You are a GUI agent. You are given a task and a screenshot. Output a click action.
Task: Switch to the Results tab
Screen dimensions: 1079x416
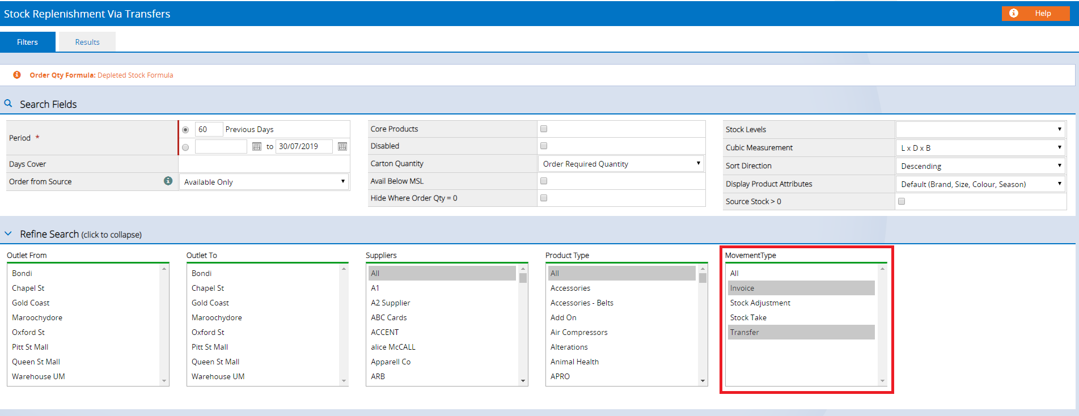(87, 42)
